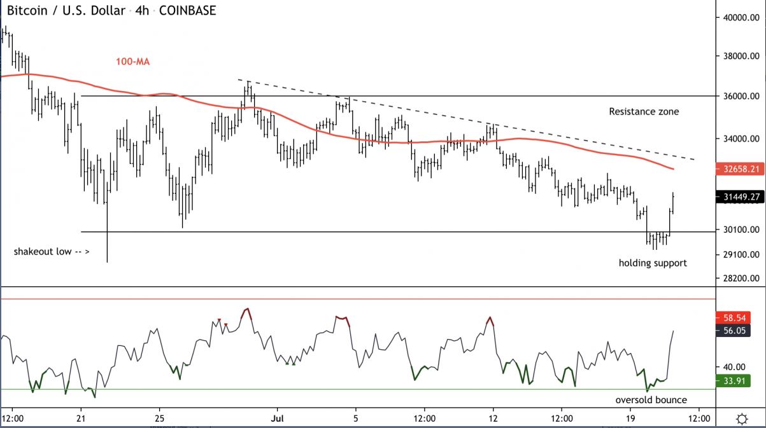Screen dimensions: 766x428
Task: Click the Resistance zone annotation
Action: [x=644, y=111]
